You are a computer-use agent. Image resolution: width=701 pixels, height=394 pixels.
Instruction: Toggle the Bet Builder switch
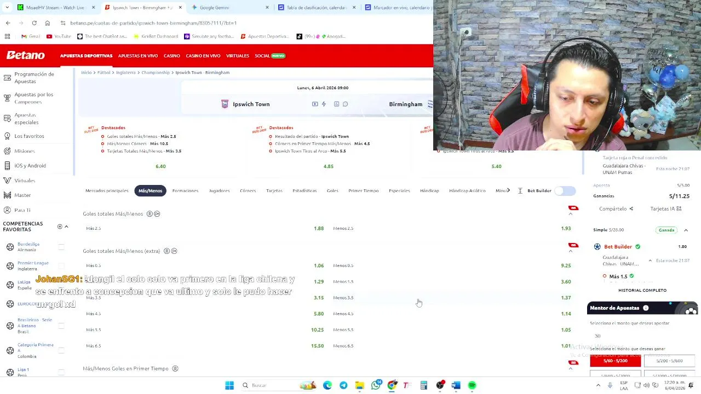[565, 190]
